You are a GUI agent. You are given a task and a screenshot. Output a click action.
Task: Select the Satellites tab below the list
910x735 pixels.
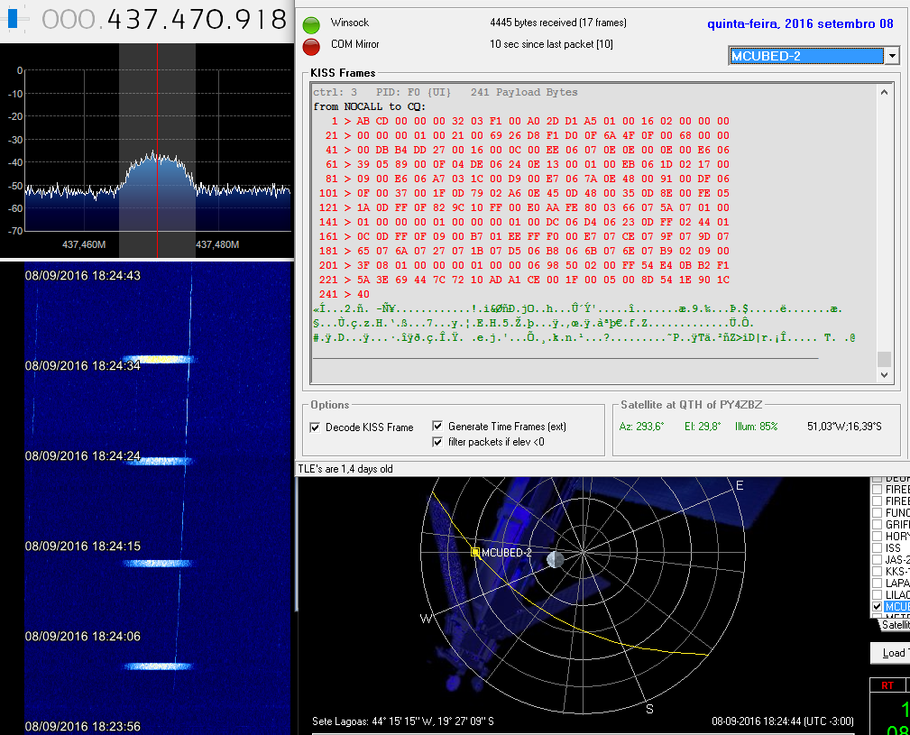[893, 624]
